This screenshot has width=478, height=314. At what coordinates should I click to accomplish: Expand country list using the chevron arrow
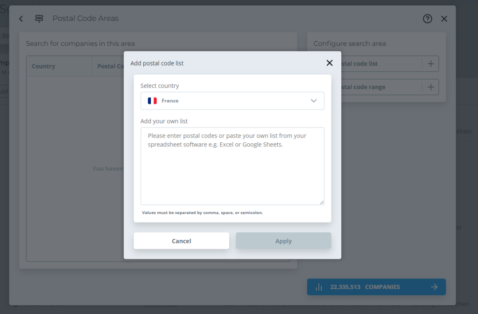tap(314, 101)
